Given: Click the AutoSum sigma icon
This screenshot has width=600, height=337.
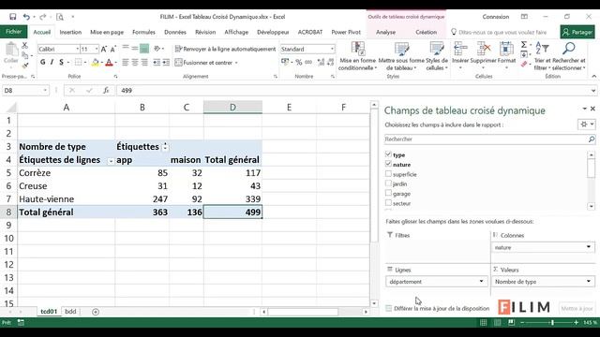Looking at the screenshot, I should 524,45.
